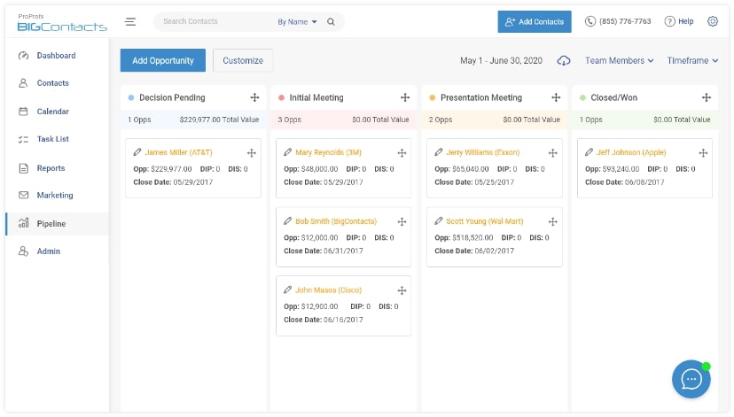Click the move icon on Presentation Meeting column

(x=556, y=97)
